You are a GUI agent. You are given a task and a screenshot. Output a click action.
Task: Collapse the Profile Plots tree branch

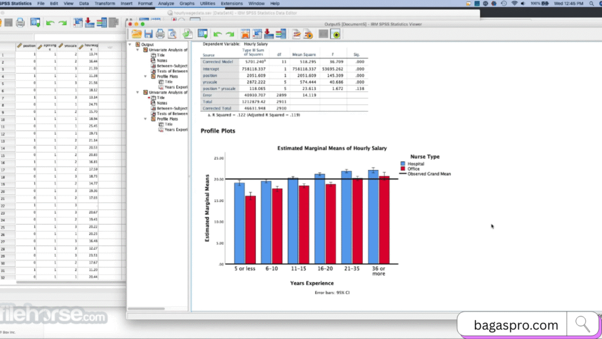146,76
